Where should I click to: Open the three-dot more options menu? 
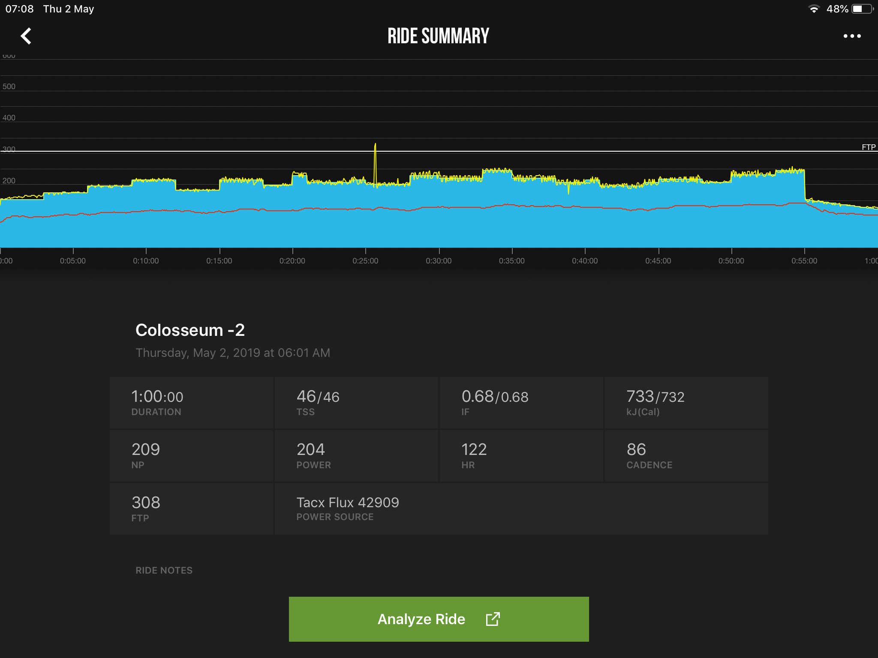click(852, 36)
